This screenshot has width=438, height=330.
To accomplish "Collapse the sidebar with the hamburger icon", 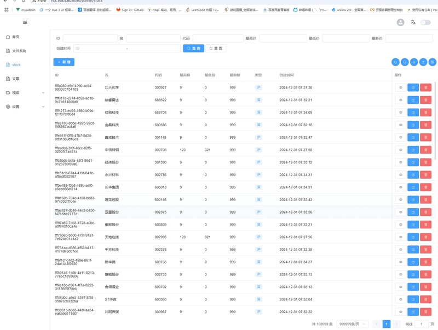I will pos(25,22).
